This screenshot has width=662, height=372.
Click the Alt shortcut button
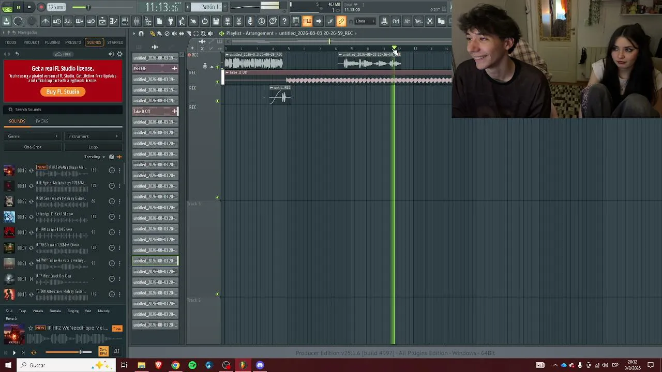click(x=407, y=21)
